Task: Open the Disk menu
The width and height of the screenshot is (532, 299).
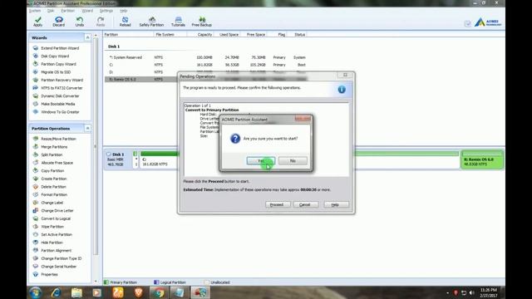Action: click(51, 11)
